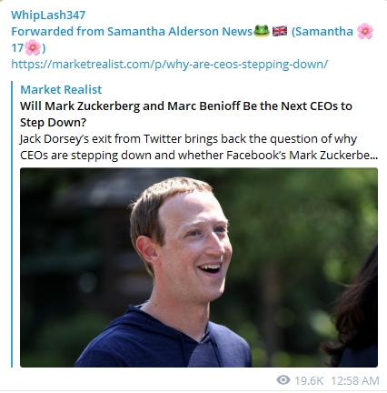The width and height of the screenshot is (387, 393).
Task: Click the Step Down? headline line
Action: 54,122
